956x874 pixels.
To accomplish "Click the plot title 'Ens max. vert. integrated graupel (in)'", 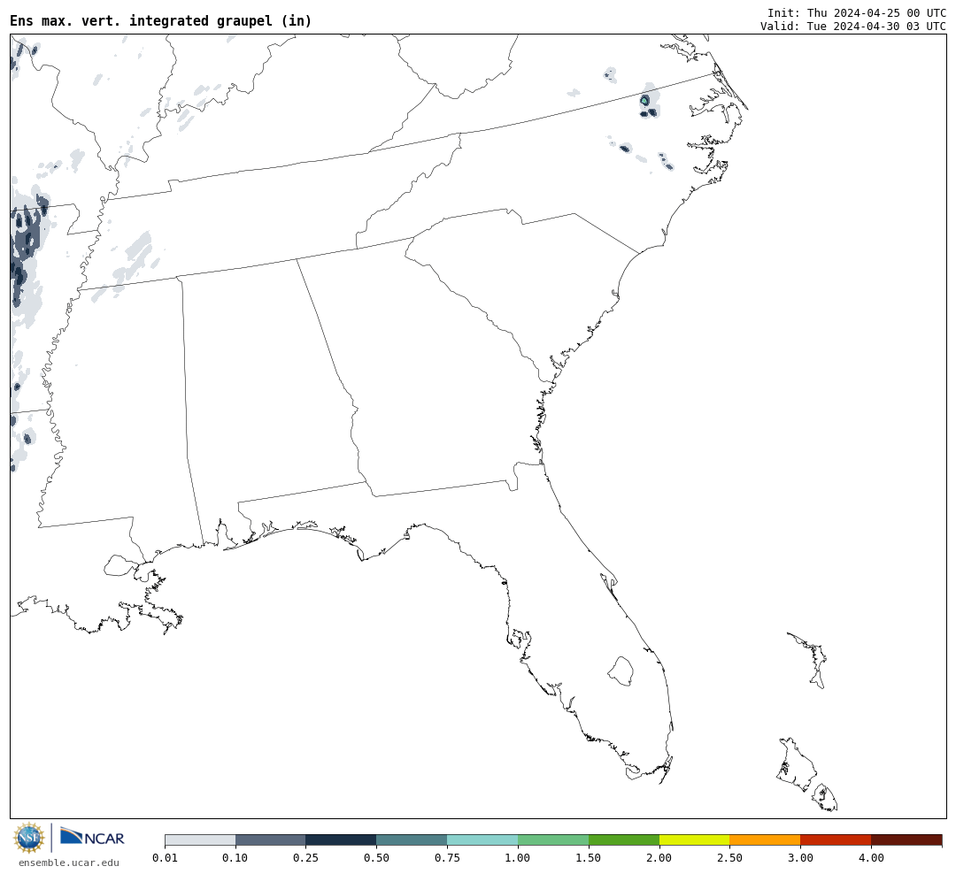I will point(160,20).
